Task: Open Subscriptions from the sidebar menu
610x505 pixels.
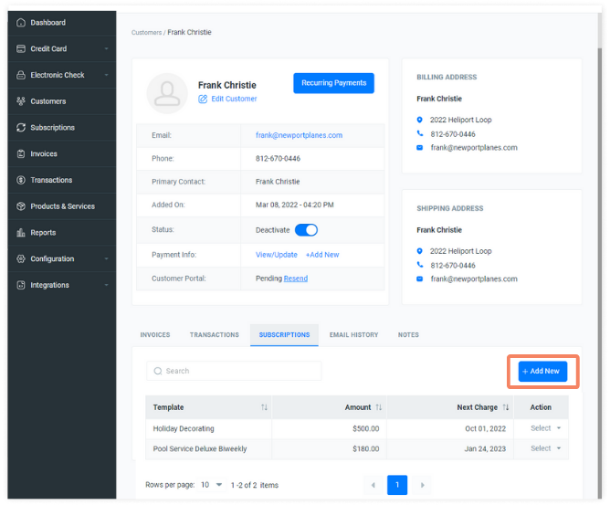Action: coord(62,128)
